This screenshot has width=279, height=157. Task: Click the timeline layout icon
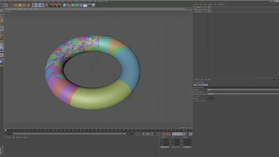click(191, 134)
